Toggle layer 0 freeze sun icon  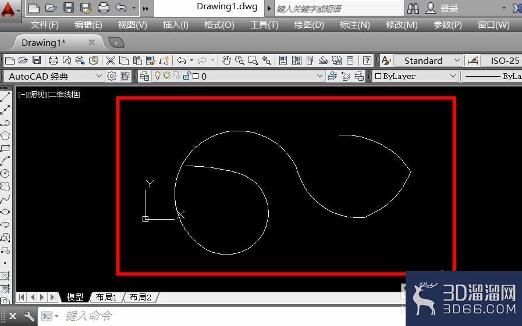166,76
